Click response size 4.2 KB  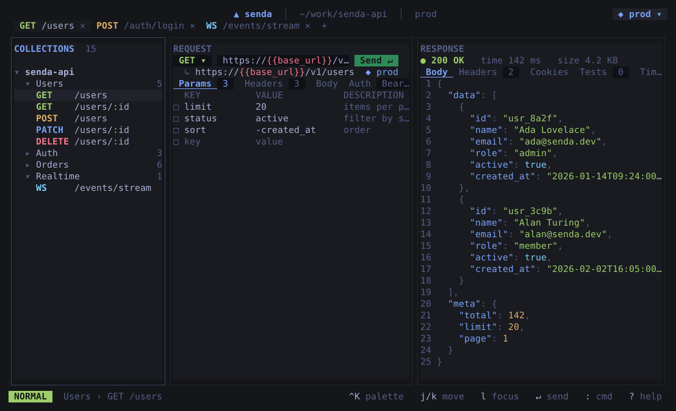(x=587, y=60)
